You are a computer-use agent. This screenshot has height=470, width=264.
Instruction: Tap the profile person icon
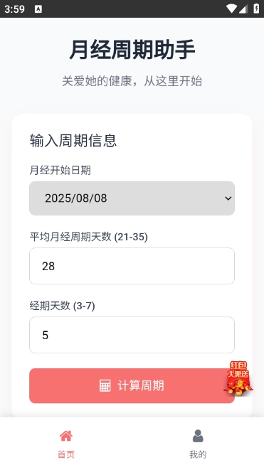tap(198, 436)
